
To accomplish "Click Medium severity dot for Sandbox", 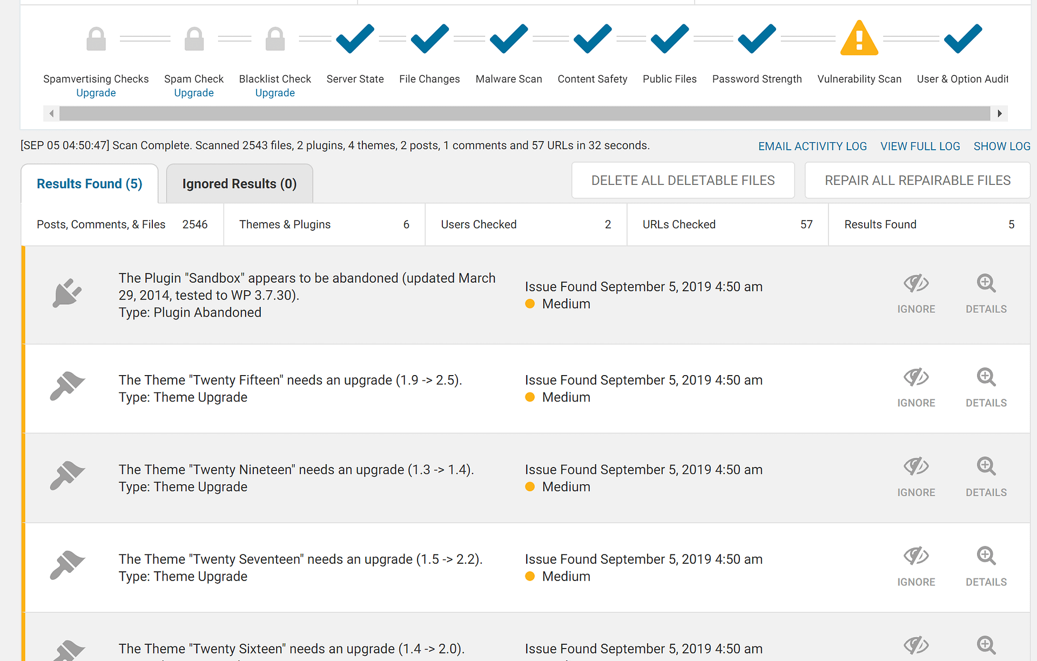I will tap(530, 304).
